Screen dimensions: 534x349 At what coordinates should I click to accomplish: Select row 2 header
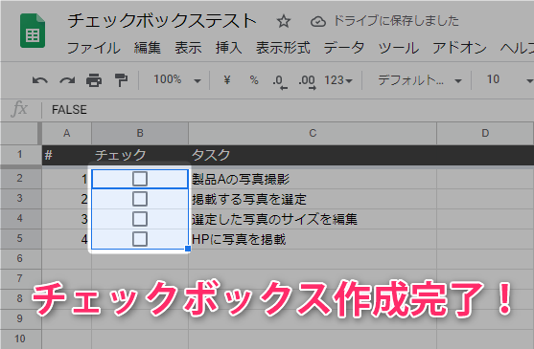click(x=20, y=178)
